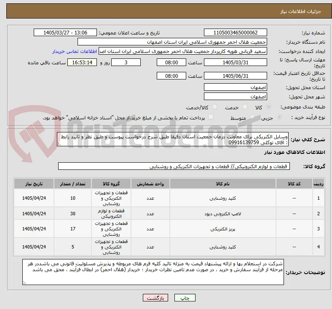Screen dimensions: 332x309
Task: Toggle the اسناد خزانه اسلامی payment checkbox
Action: click(211, 117)
